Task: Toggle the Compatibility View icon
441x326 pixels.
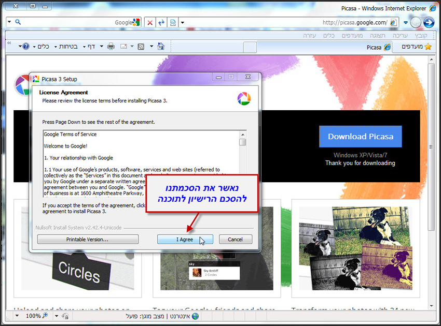Action: pyautogui.click(x=173, y=22)
